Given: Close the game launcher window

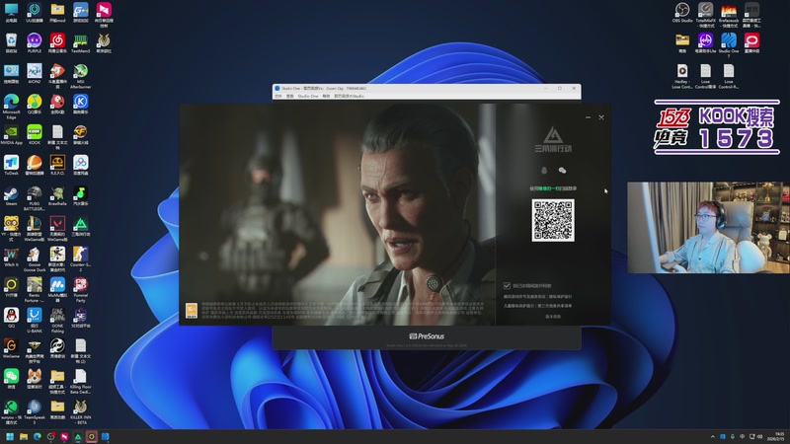Looking at the screenshot, I should click(601, 117).
